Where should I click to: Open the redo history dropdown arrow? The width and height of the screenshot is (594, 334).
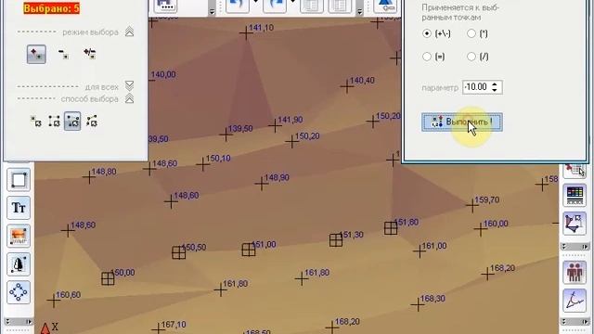(293, 2)
